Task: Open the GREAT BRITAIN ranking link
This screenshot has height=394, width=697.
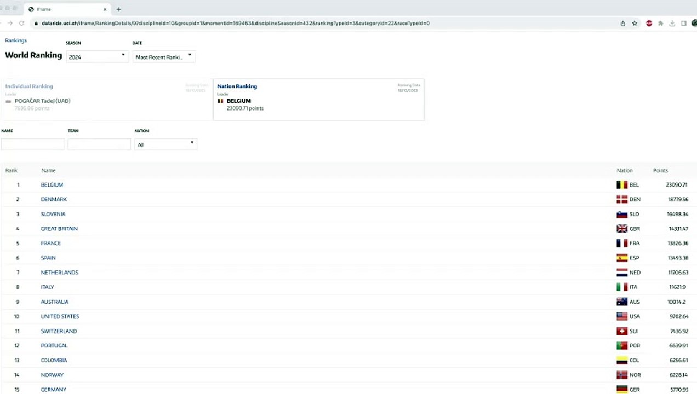Action: point(59,229)
